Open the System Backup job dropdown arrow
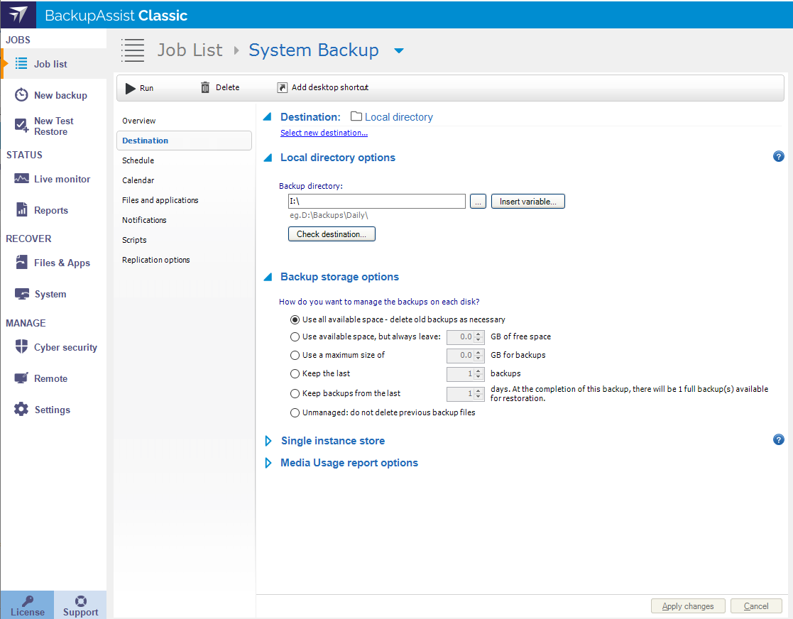This screenshot has height=619, width=793. [x=399, y=51]
